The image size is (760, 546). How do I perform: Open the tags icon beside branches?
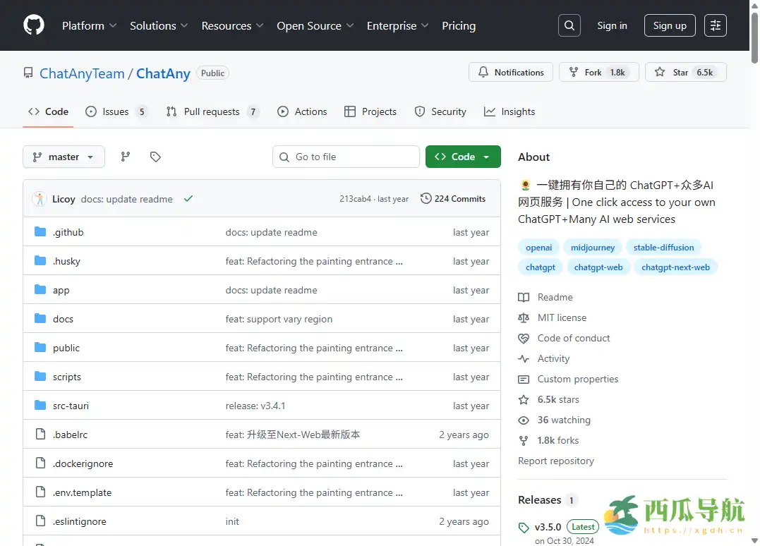pyautogui.click(x=156, y=157)
